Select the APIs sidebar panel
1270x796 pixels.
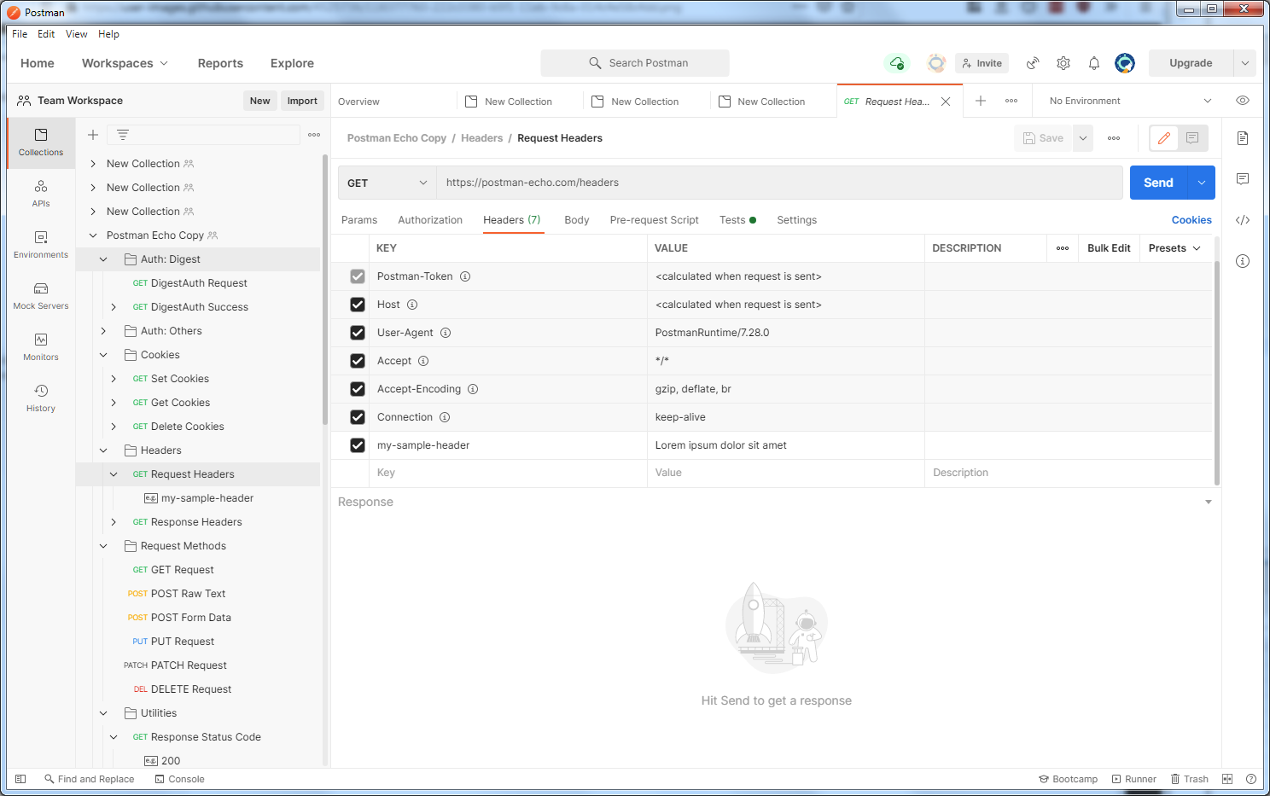[x=40, y=193]
